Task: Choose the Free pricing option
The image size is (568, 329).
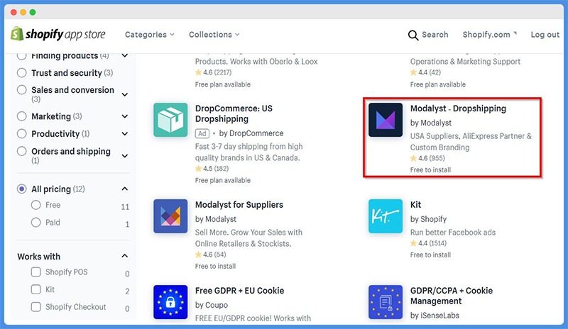Action: [36, 205]
